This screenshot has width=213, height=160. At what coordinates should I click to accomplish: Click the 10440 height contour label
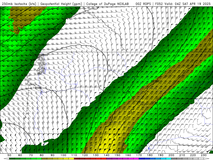tap(52, 29)
